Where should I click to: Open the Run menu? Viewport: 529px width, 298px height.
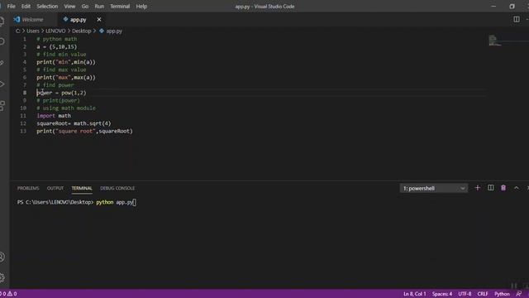click(x=99, y=6)
